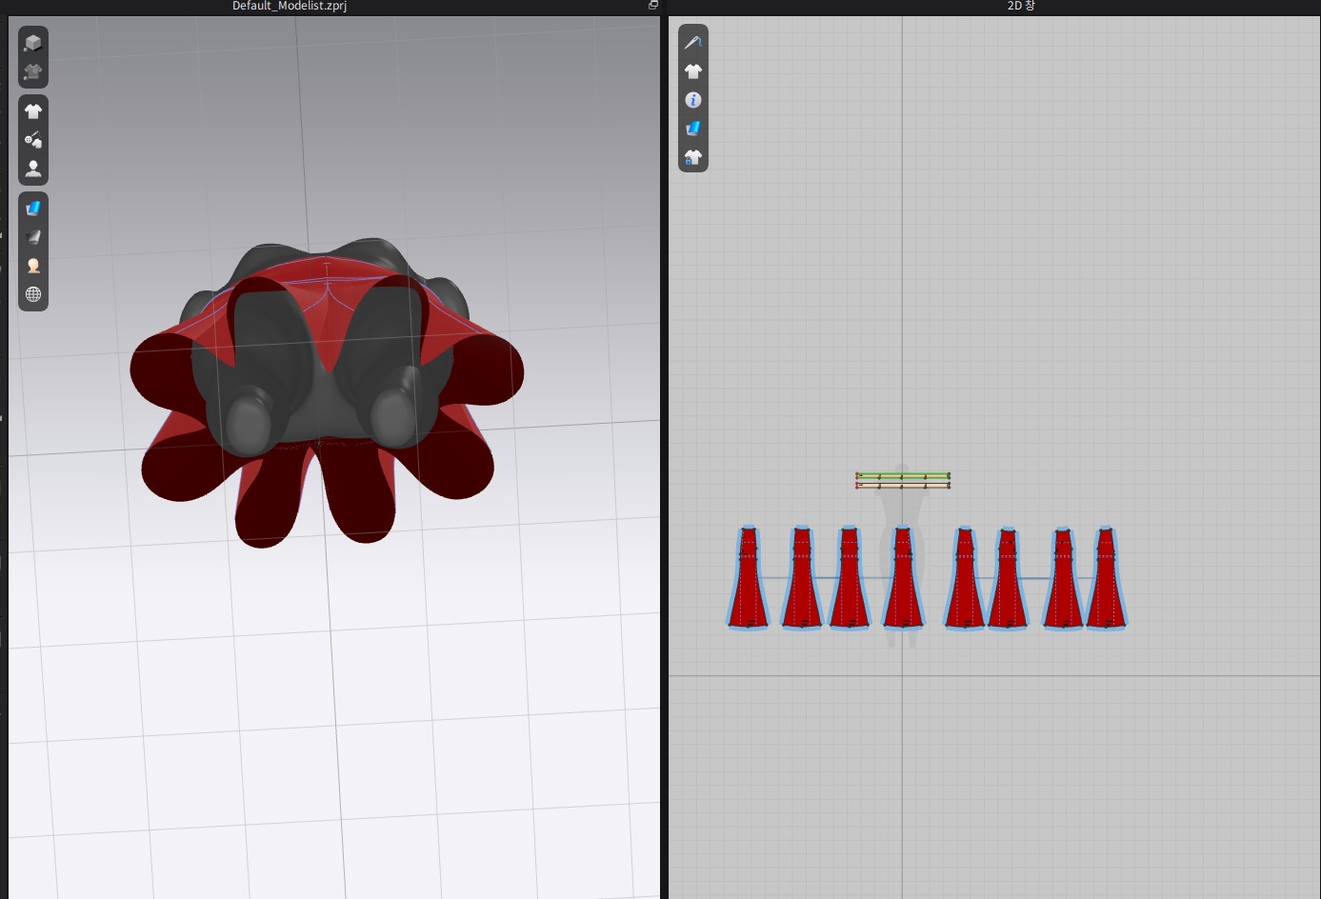Select the needle and thread sewing icon
Image resolution: width=1321 pixels, height=899 pixels.
coord(693,42)
